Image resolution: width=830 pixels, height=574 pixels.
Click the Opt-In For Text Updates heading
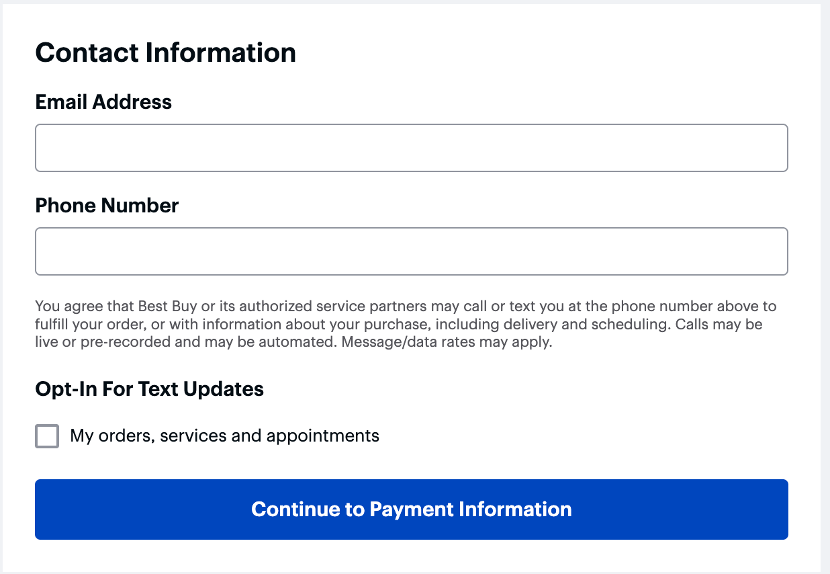[149, 388]
